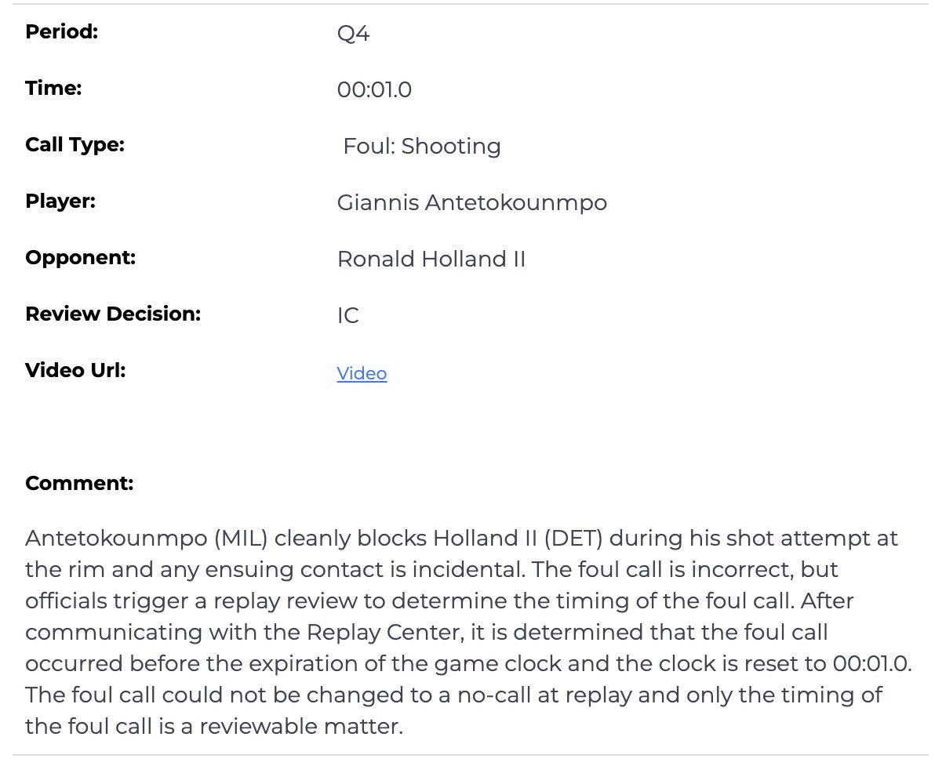The width and height of the screenshot is (935, 784).
Task: Select the Foul: Shooting value
Action: 422,147
